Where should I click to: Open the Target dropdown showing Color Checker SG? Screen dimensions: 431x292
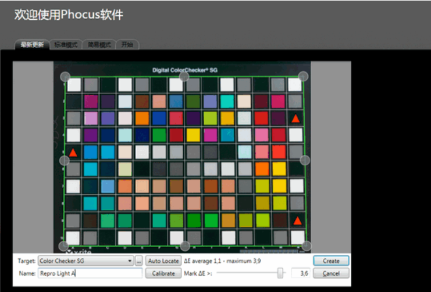coord(86,261)
